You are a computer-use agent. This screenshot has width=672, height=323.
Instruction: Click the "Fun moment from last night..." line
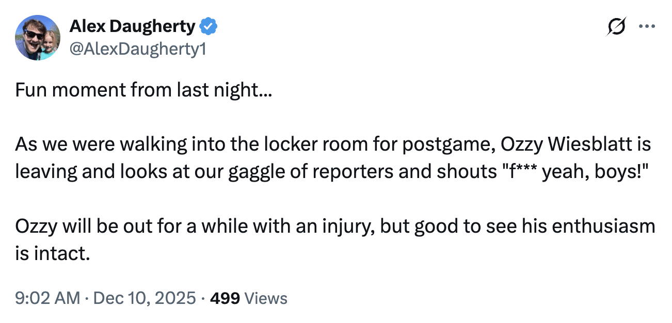coord(144,90)
